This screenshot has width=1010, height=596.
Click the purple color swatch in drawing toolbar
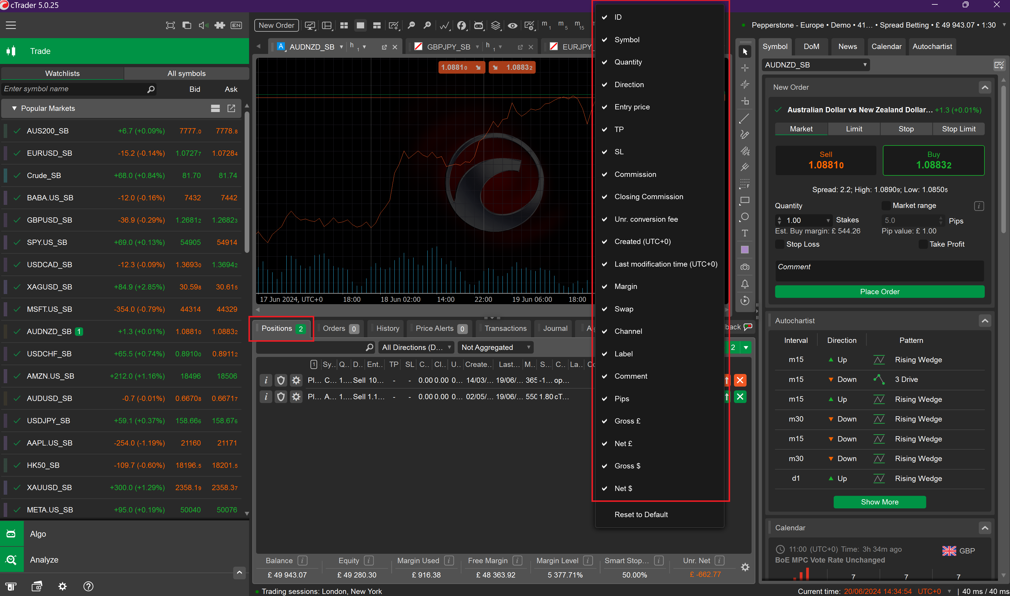click(x=745, y=249)
